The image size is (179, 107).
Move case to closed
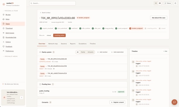49,35
